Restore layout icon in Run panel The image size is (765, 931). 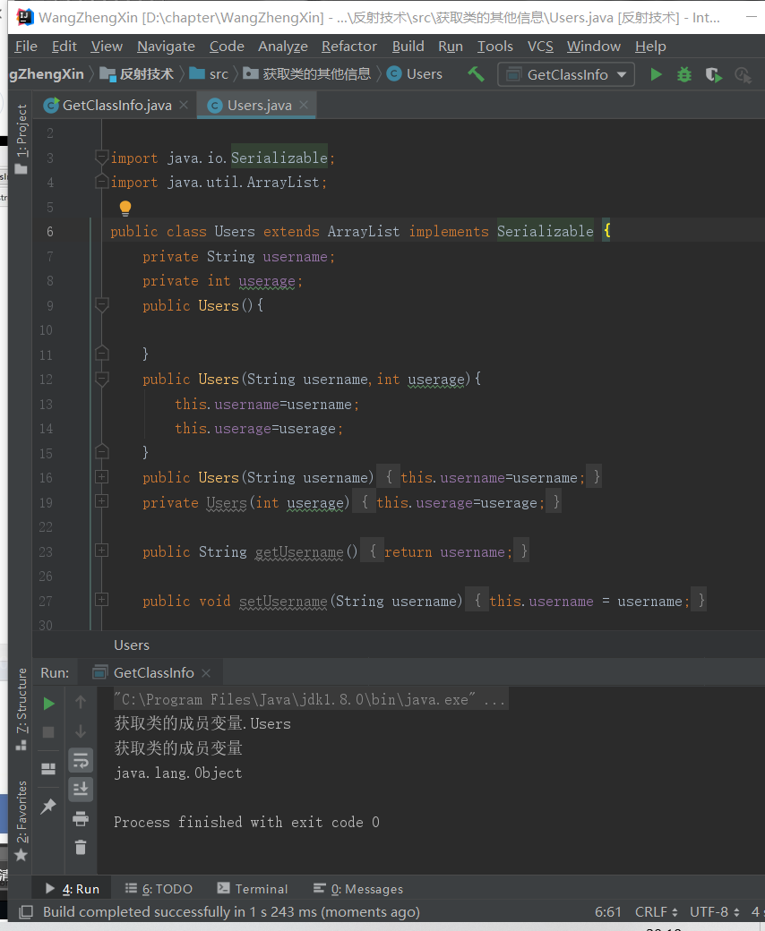(x=48, y=769)
